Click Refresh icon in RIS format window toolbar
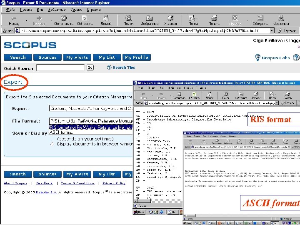The width and height of the screenshot is (300, 225). [194, 95]
